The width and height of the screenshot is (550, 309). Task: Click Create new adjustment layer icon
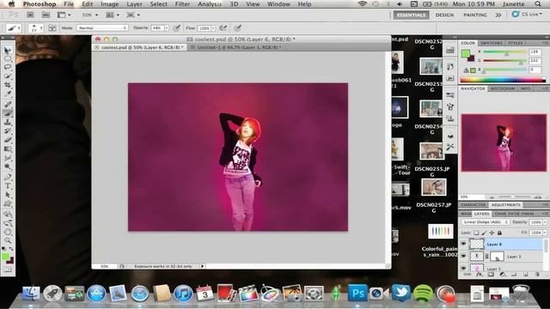click(503, 275)
